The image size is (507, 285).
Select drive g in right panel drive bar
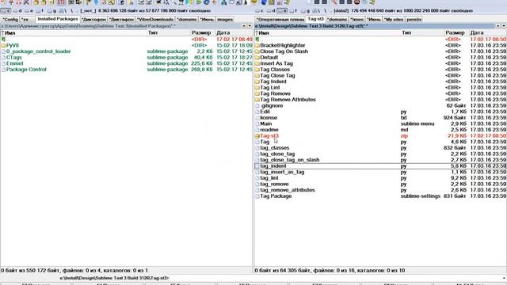pyautogui.click(x=305, y=10)
